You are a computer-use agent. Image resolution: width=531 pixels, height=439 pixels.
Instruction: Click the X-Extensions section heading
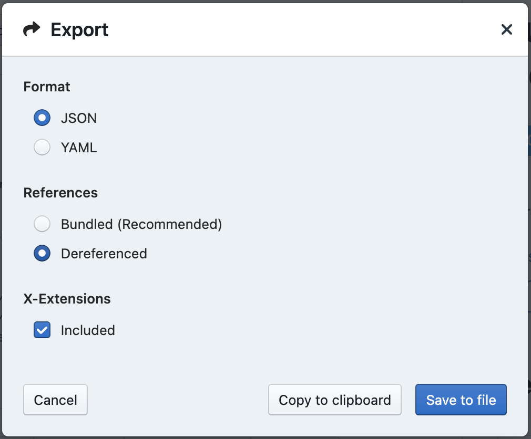coord(67,299)
